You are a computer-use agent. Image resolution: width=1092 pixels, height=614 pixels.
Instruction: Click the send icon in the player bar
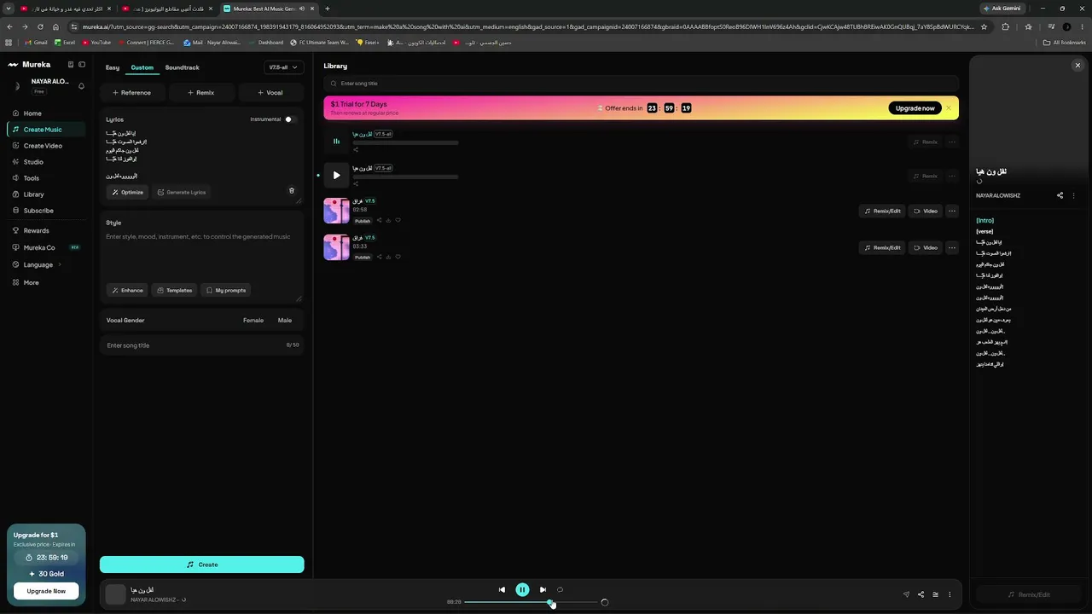coord(906,594)
